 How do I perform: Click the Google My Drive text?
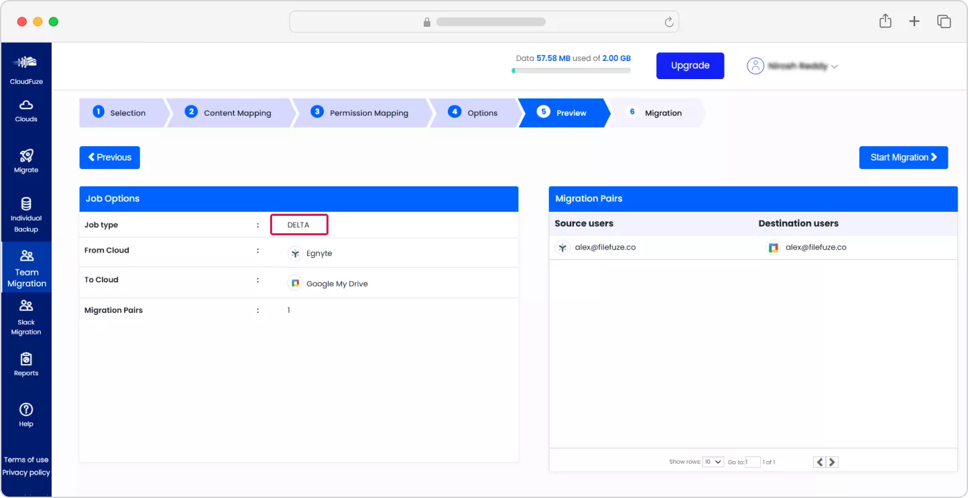pos(337,284)
